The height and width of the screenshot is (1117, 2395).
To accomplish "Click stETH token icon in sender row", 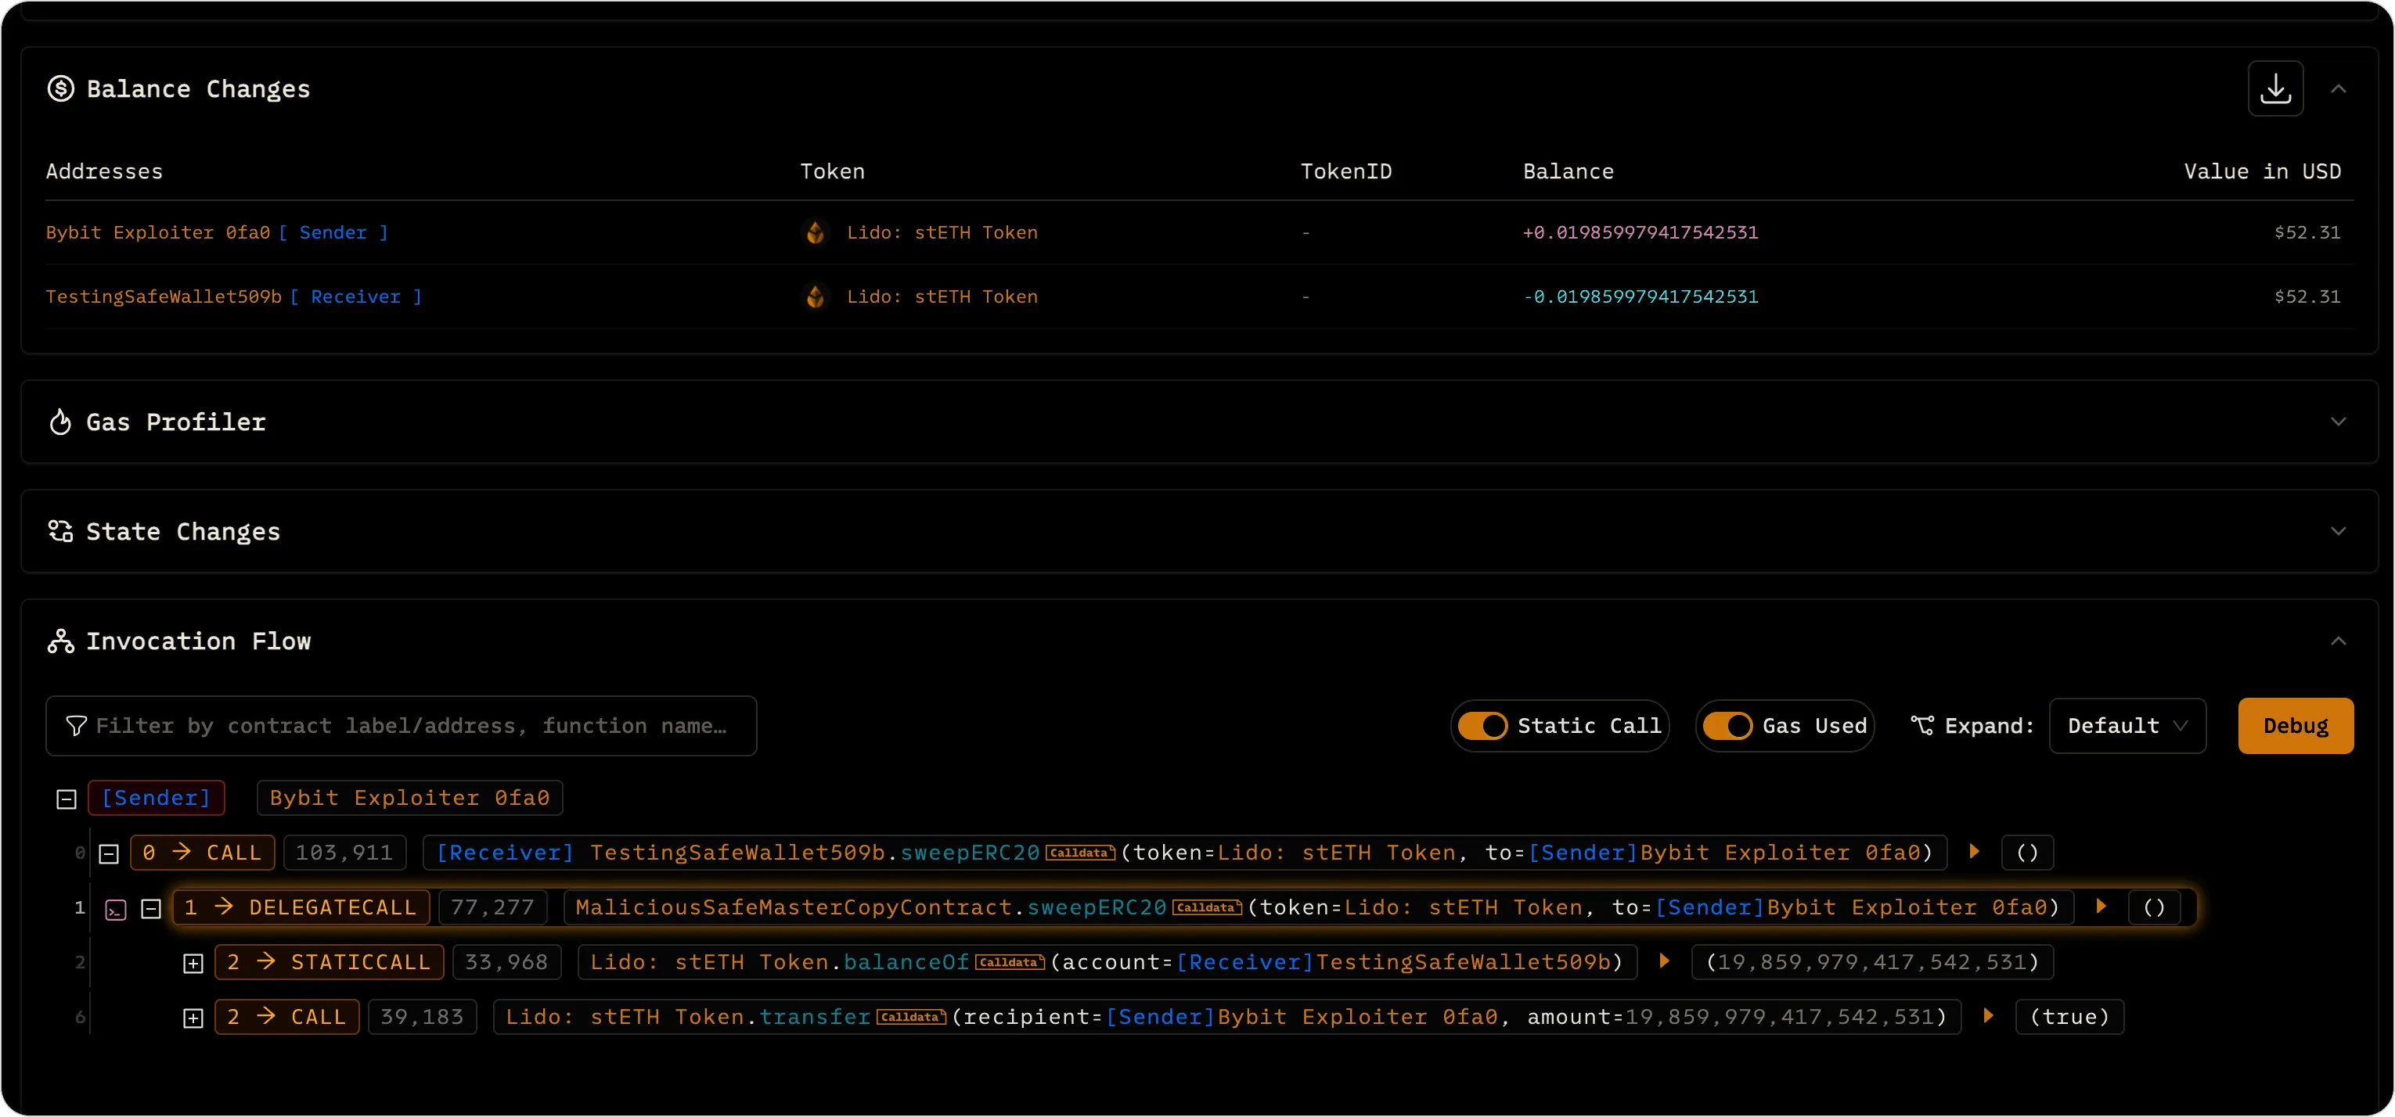I will pyautogui.click(x=816, y=232).
